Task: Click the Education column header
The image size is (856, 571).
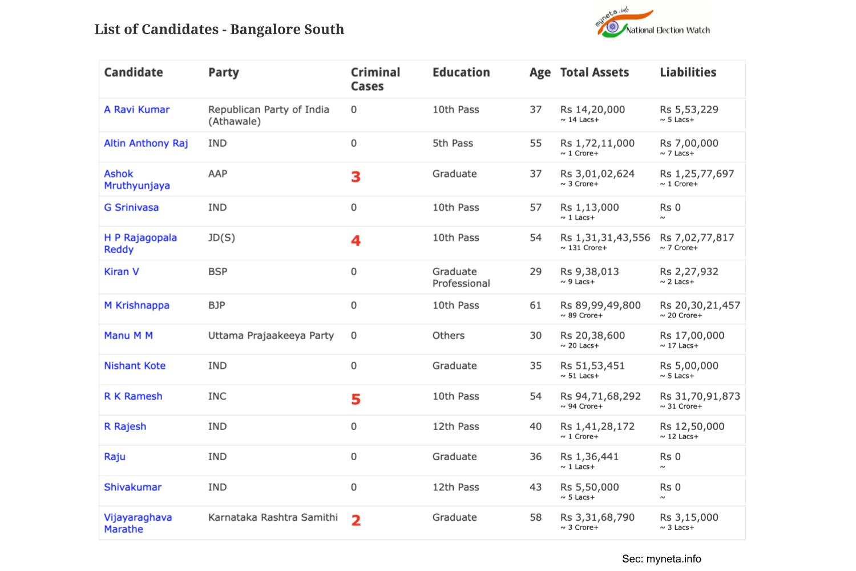Action: tap(461, 73)
